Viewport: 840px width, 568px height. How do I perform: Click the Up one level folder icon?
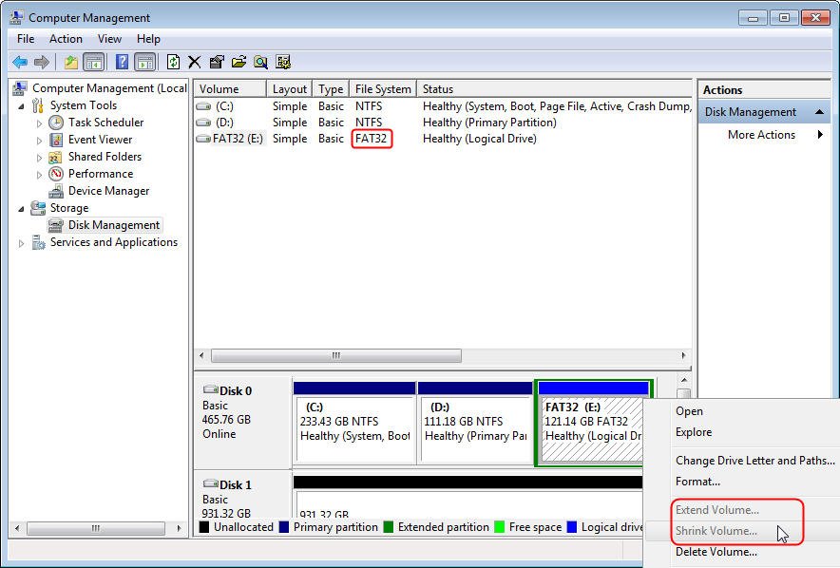pyautogui.click(x=70, y=62)
